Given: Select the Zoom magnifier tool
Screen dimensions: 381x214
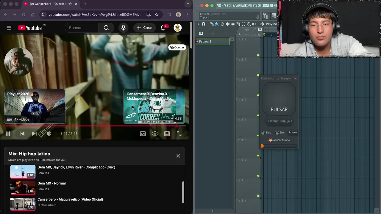Looking at the screenshot, I should [x=249, y=24].
